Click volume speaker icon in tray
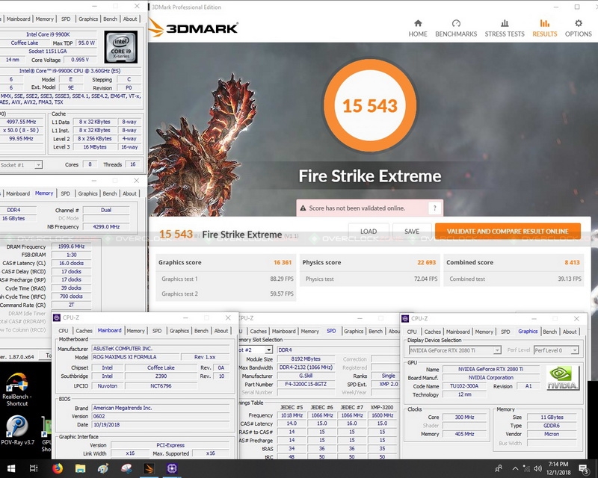Viewport: 598px width, 478px height. pyautogui.click(x=537, y=468)
